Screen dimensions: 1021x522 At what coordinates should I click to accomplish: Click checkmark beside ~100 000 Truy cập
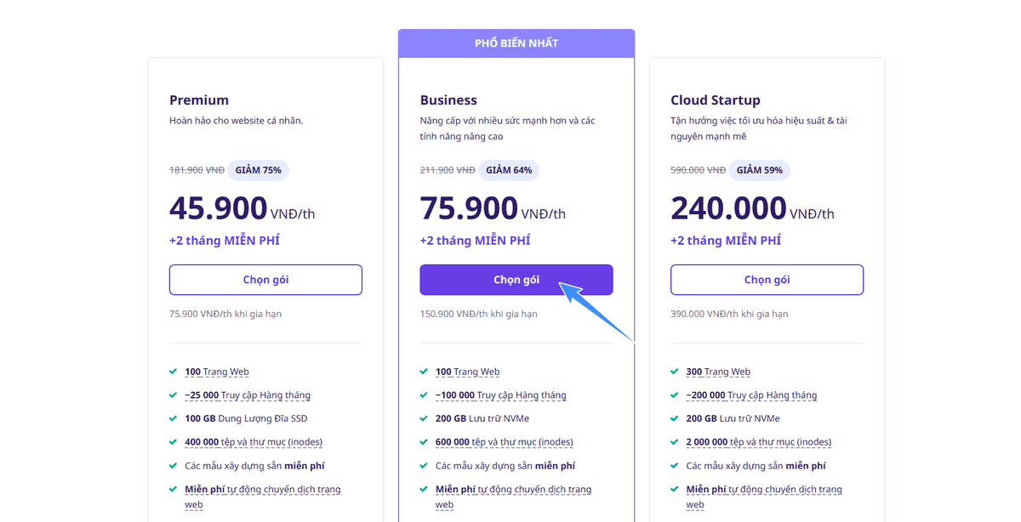(x=424, y=395)
